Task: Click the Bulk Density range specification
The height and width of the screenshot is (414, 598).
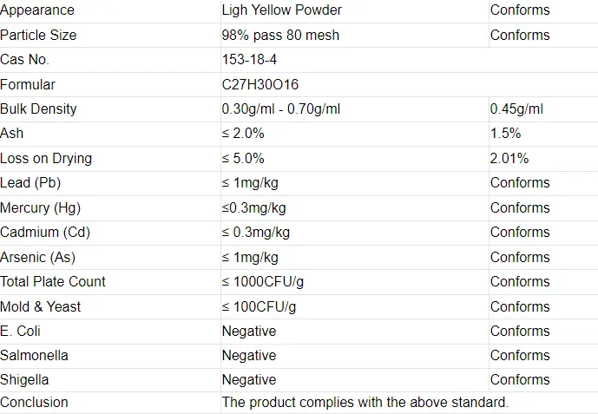Action: pos(281,109)
